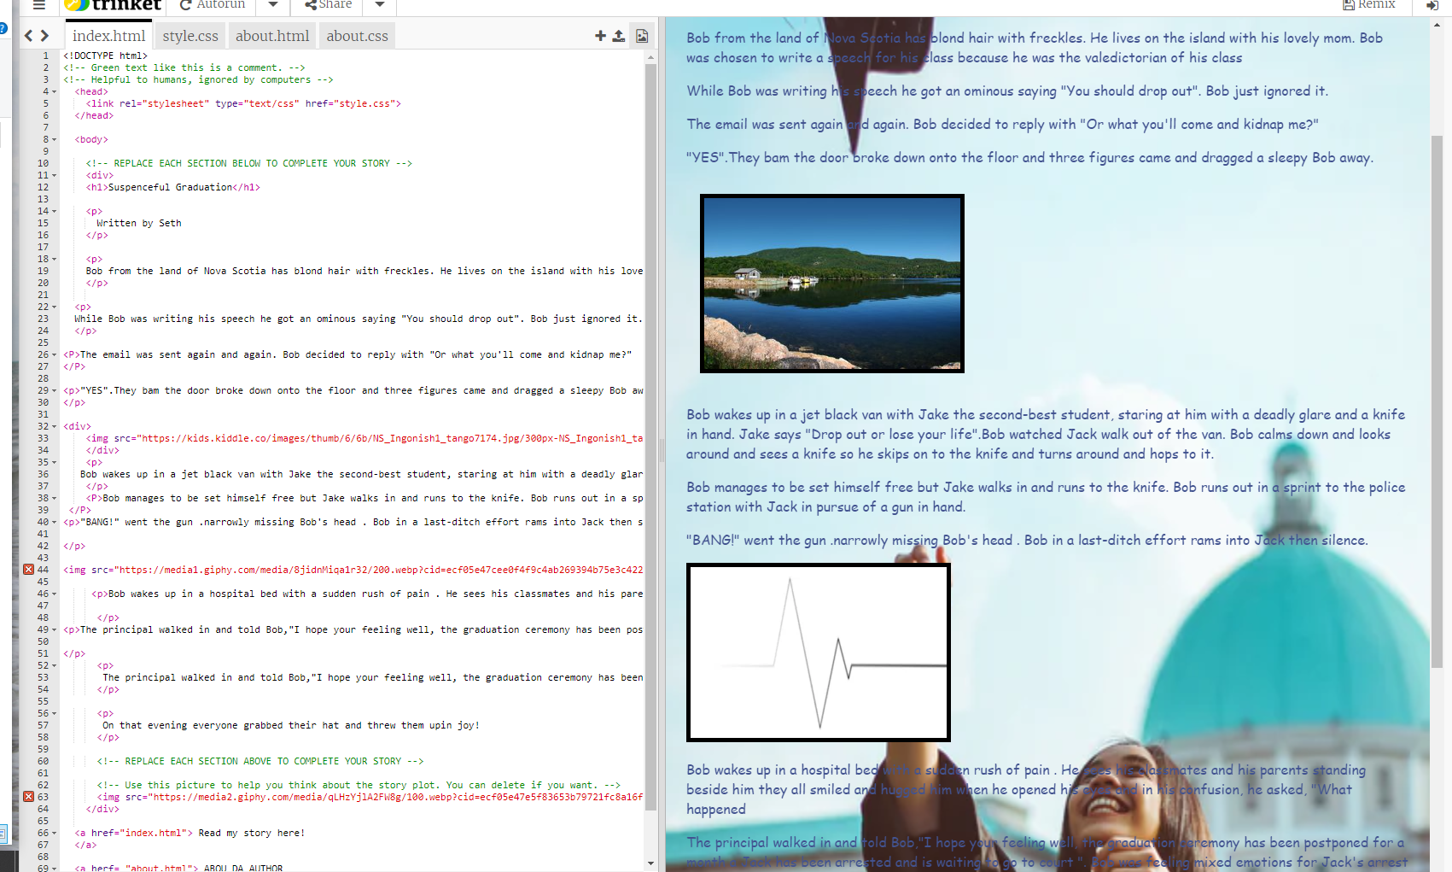Click the error marker on line 63
This screenshot has width=1452, height=872.
pyautogui.click(x=28, y=797)
